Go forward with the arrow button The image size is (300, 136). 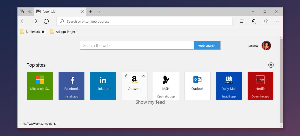pos(35,21)
